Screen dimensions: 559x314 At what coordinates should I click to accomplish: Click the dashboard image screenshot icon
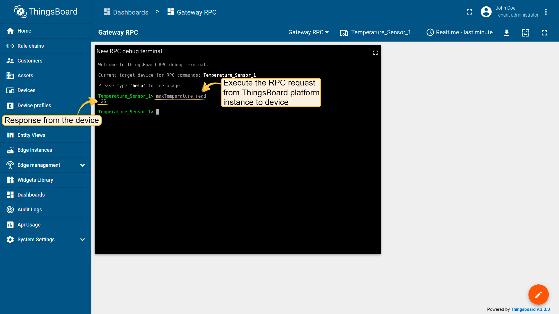(x=525, y=33)
